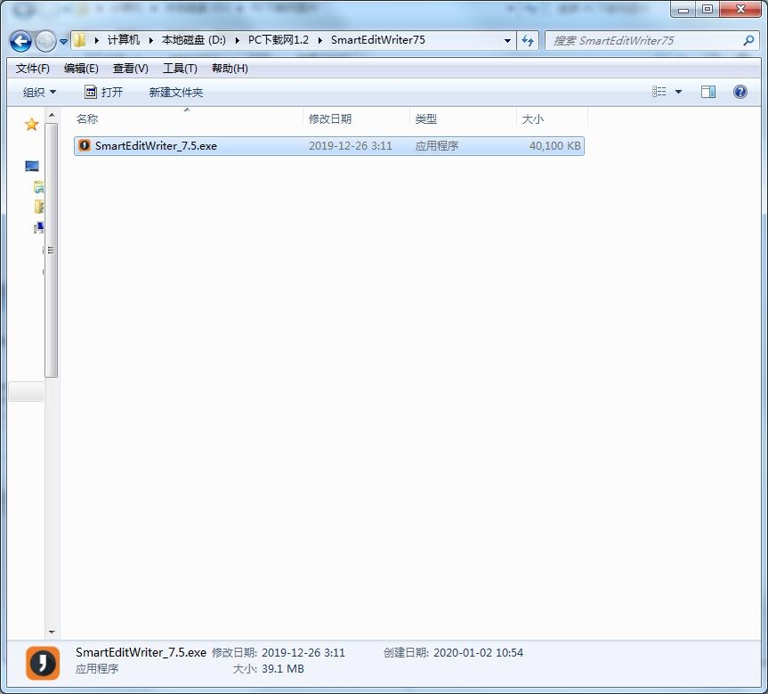The width and height of the screenshot is (768, 694).
Task: Maximize the Explorer window
Action: pos(707,9)
